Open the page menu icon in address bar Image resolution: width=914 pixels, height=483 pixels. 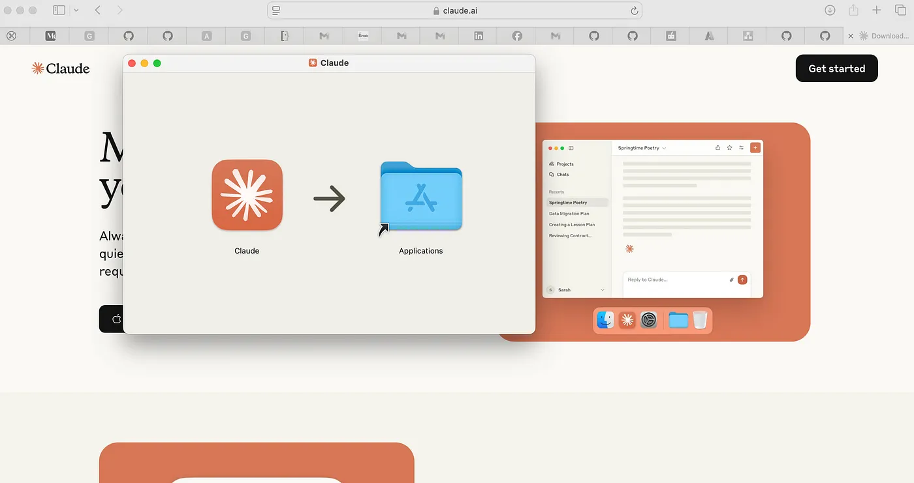click(x=276, y=10)
